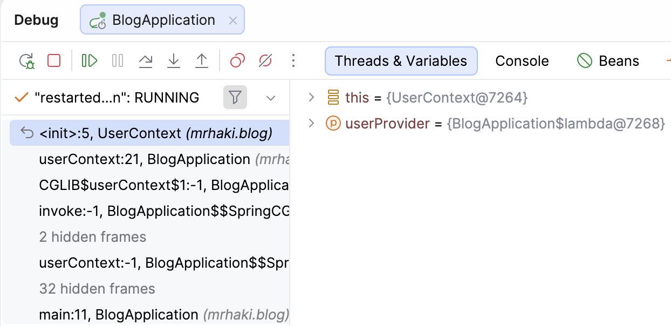Stop the debug session
Screen dimensions: 671x326
(54, 60)
